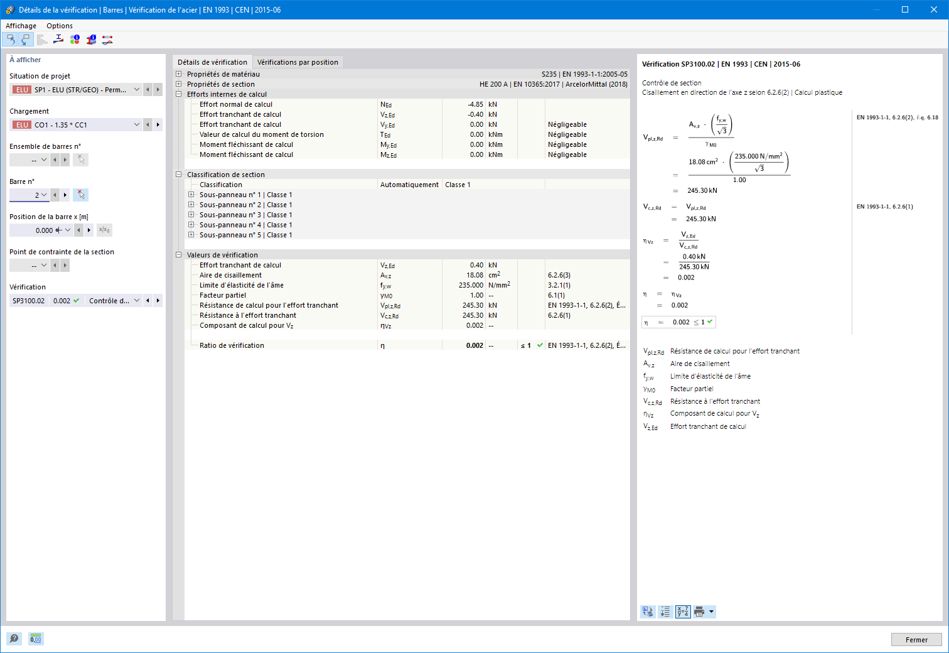Click the Effort normal de calcul row
Image resolution: width=949 pixels, height=653 pixels.
407,104
